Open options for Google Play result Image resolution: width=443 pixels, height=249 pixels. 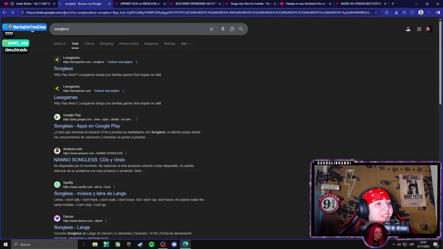point(137,120)
